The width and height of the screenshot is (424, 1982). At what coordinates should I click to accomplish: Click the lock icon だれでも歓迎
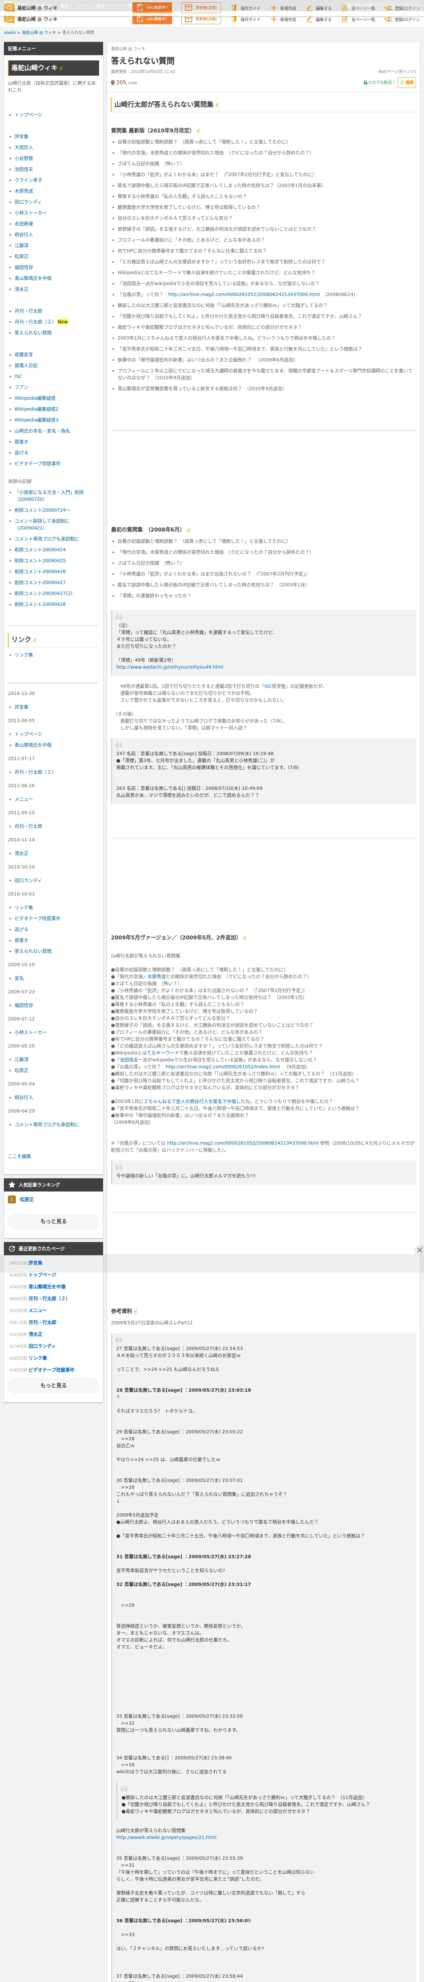point(366,82)
